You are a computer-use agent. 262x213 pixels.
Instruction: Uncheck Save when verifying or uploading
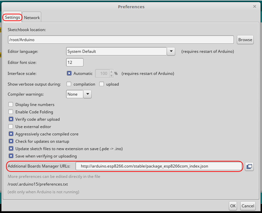11,156
